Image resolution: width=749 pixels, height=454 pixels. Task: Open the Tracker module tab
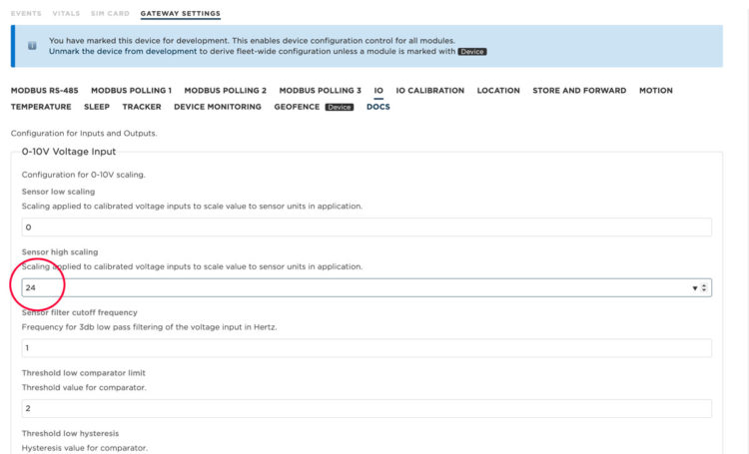coord(142,107)
